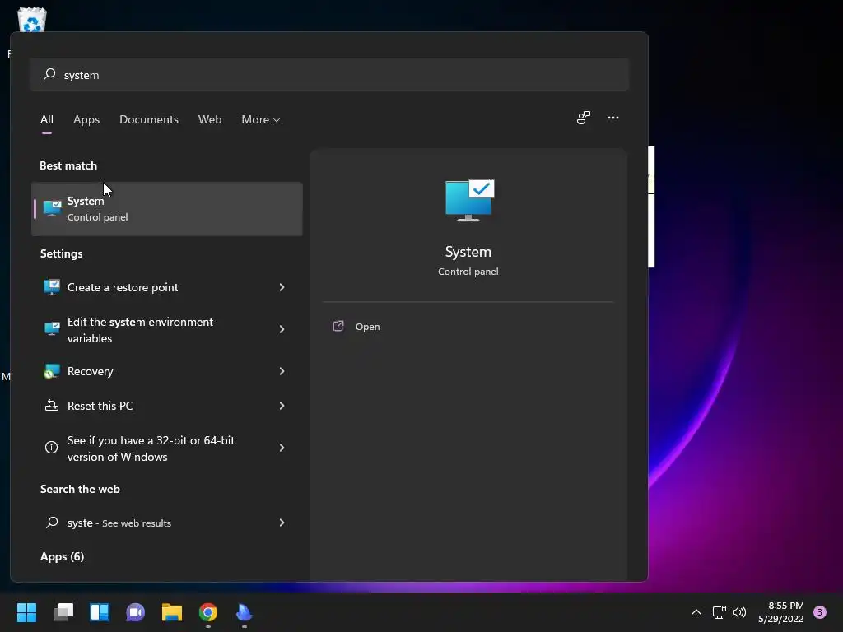Click the Best match heading
Screen dimensions: 843x632
coord(68,165)
